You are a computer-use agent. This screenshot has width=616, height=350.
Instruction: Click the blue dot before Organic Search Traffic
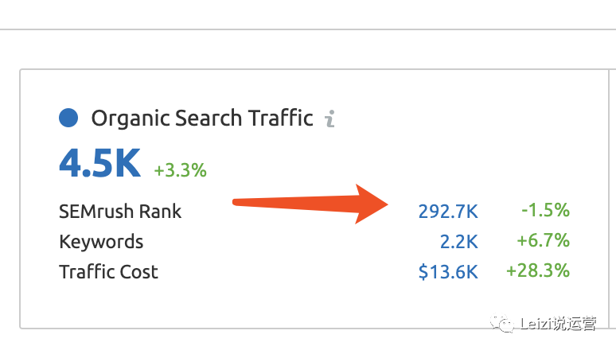pos(68,118)
